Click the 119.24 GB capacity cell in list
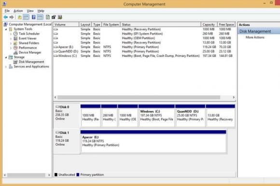The width and height of the screenshot is (280, 186). (209, 47)
